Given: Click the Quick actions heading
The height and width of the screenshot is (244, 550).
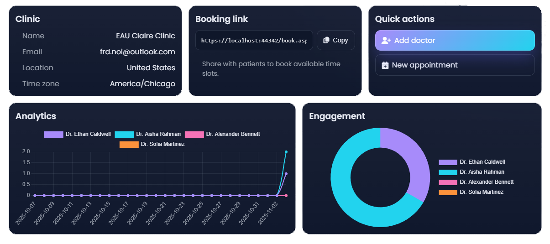Looking at the screenshot, I should click(x=404, y=19).
